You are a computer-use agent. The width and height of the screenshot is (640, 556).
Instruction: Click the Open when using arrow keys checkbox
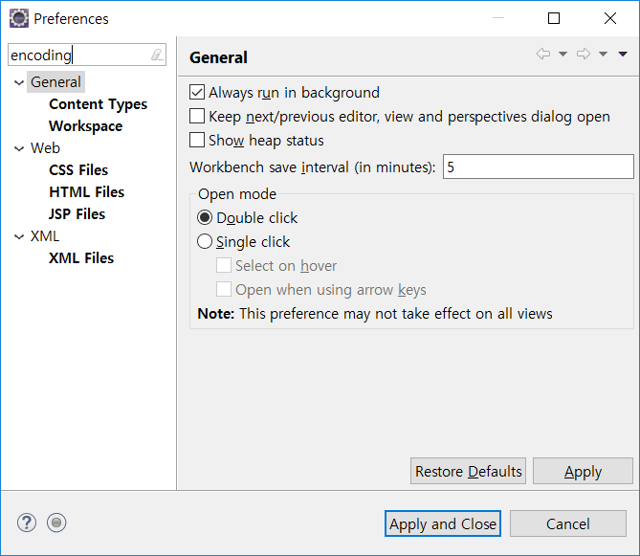pos(224,289)
